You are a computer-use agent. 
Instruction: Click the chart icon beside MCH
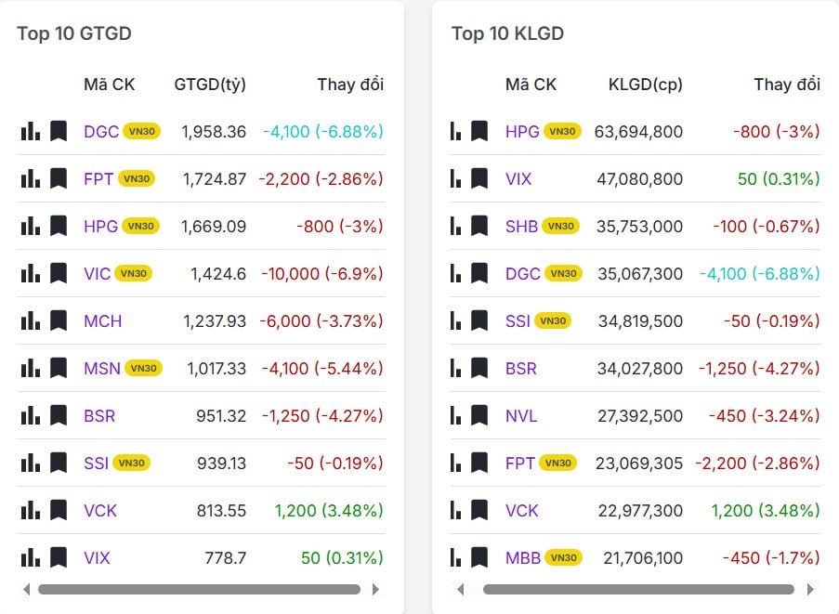[29, 320]
